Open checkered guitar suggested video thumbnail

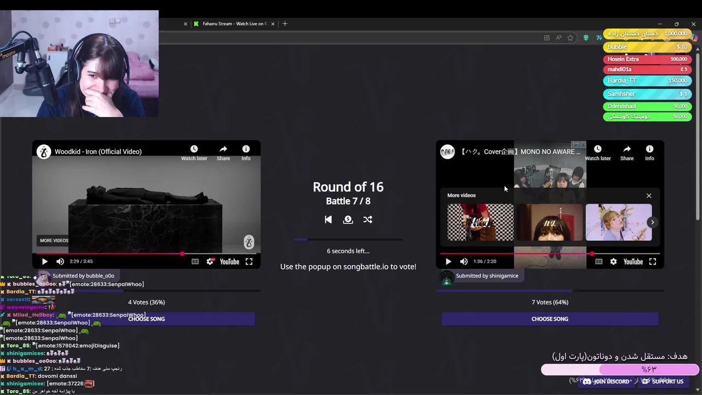480,222
